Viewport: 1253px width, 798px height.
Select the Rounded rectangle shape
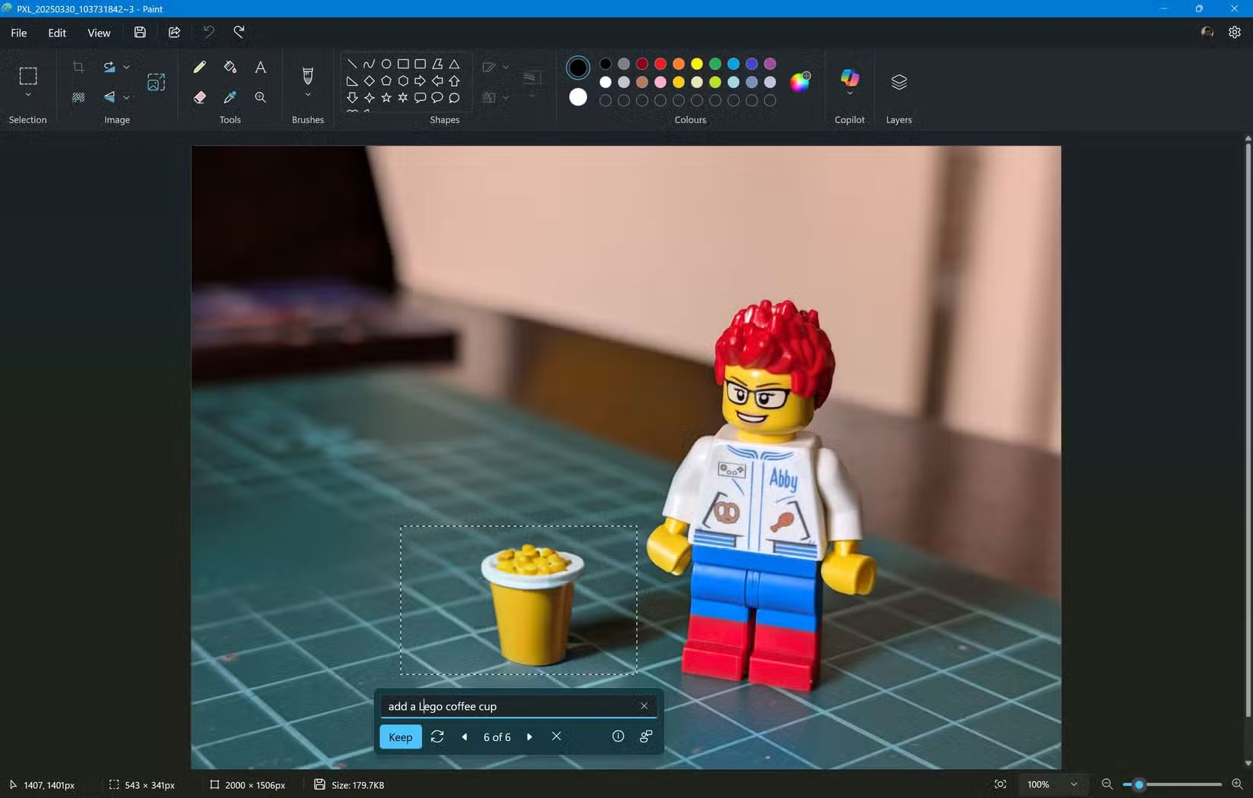pos(420,64)
